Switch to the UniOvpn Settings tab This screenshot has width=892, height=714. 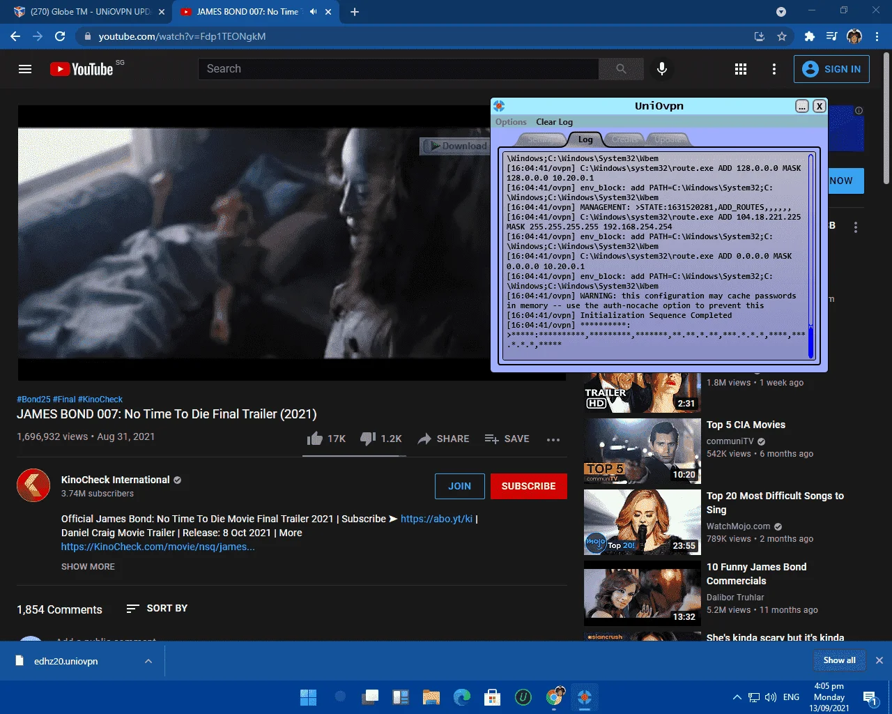(543, 139)
